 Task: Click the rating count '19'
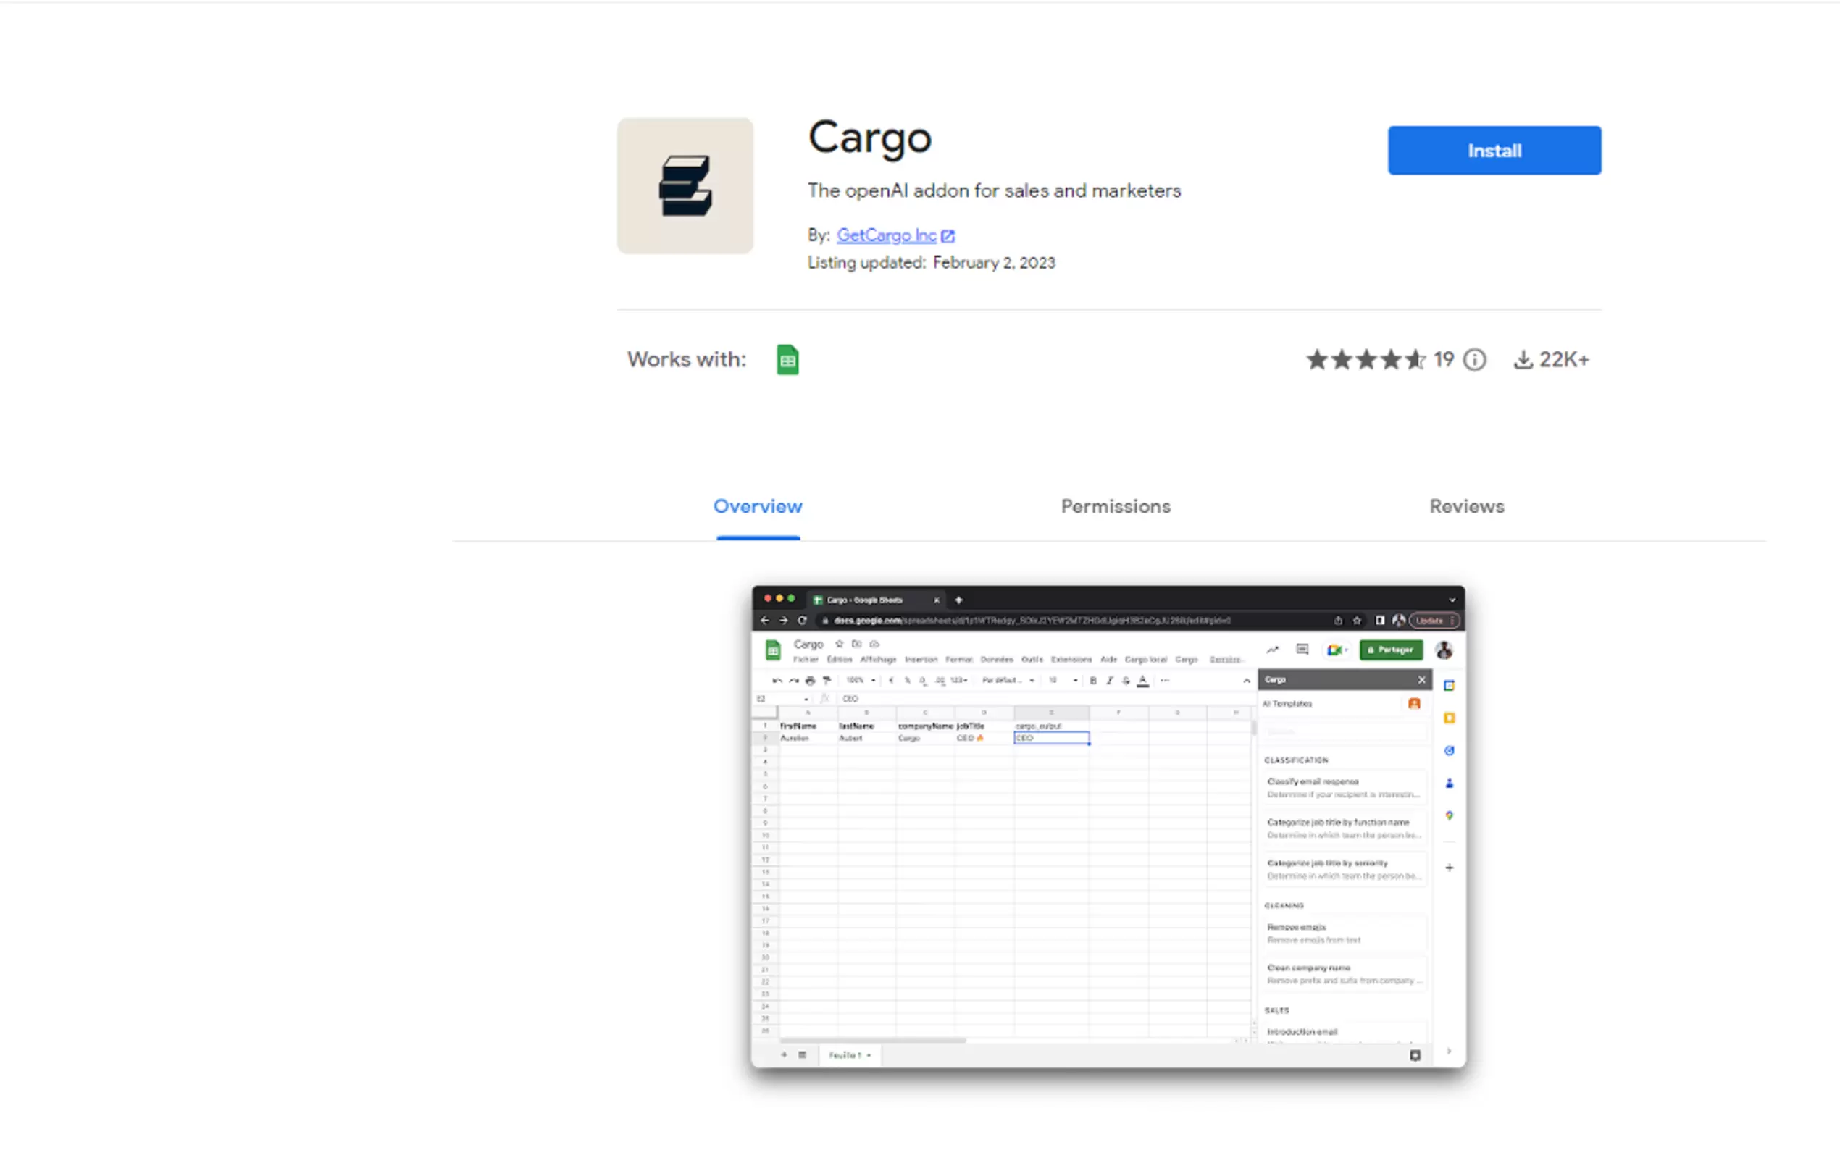[1444, 360]
